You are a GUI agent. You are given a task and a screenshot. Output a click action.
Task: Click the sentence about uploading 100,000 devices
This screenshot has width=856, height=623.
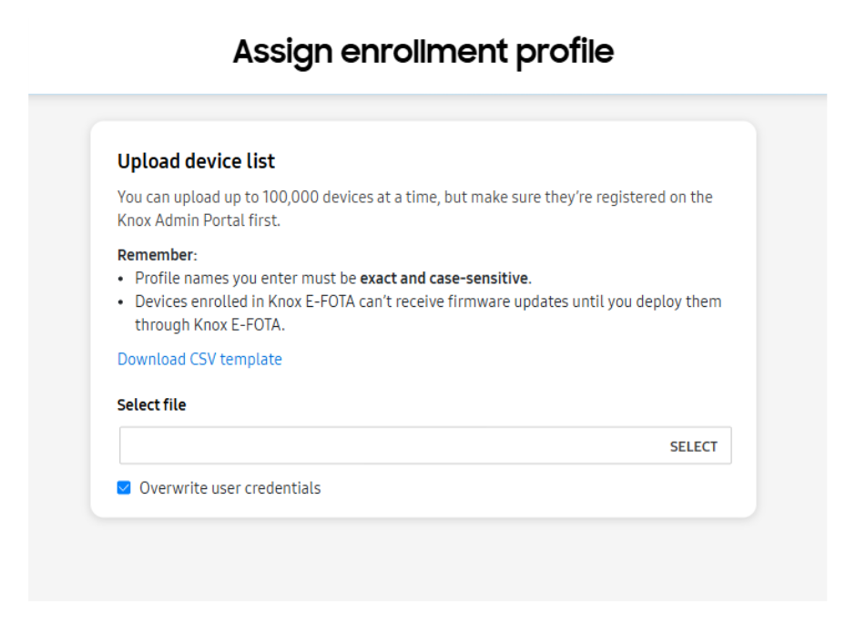[414, 197]
